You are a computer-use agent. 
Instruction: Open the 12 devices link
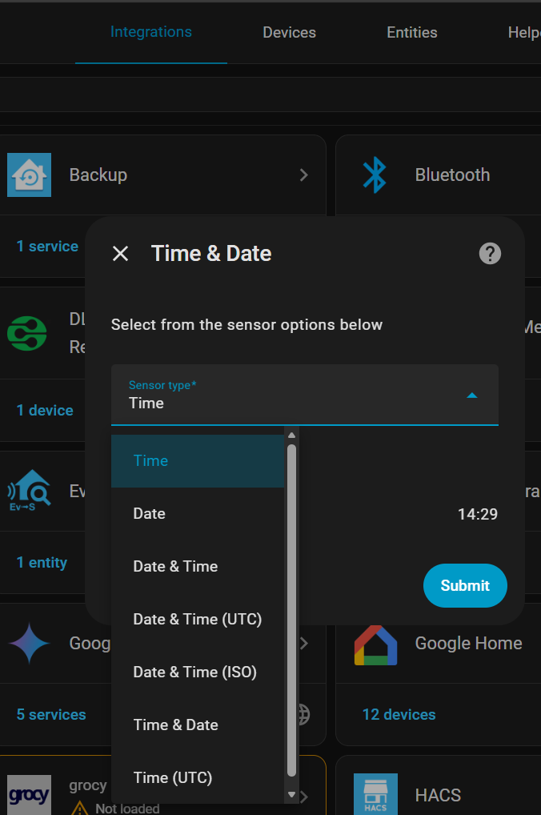pos(399,714)
